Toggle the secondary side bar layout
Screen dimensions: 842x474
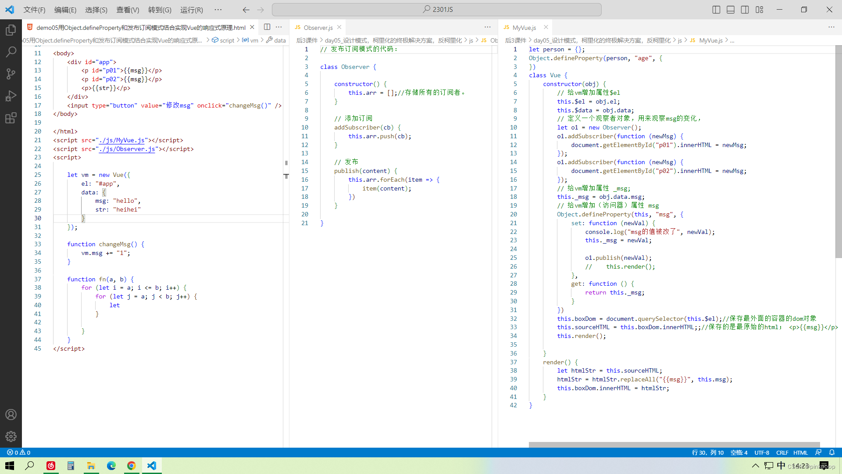[745, 10]
